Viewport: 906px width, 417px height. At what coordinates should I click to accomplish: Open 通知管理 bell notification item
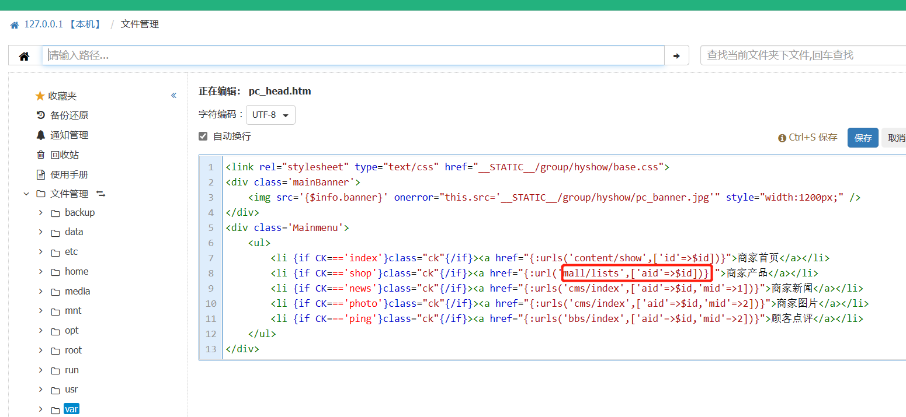click(68, 135)
